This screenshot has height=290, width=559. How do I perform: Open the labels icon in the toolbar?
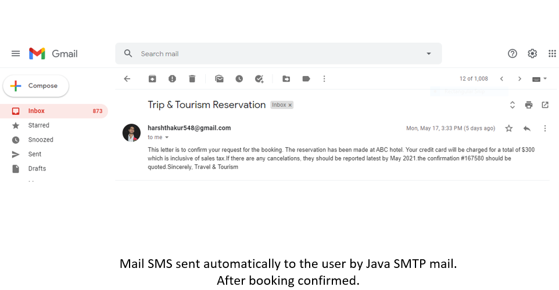306,79
